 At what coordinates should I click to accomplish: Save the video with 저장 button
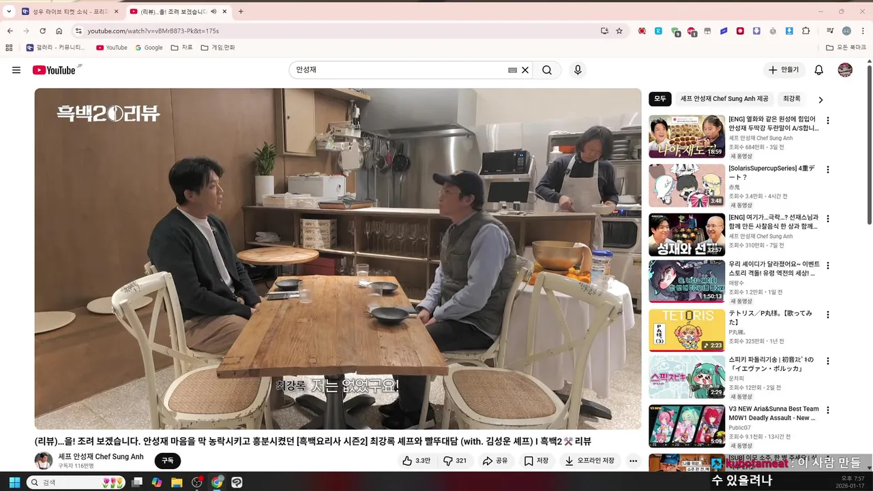pos(536,461)
